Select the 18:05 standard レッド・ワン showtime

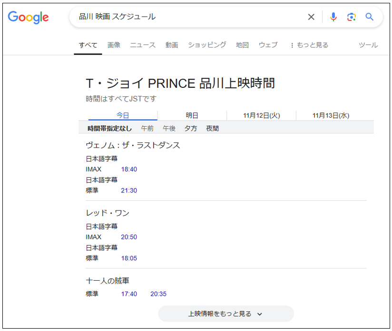(129, 258)
